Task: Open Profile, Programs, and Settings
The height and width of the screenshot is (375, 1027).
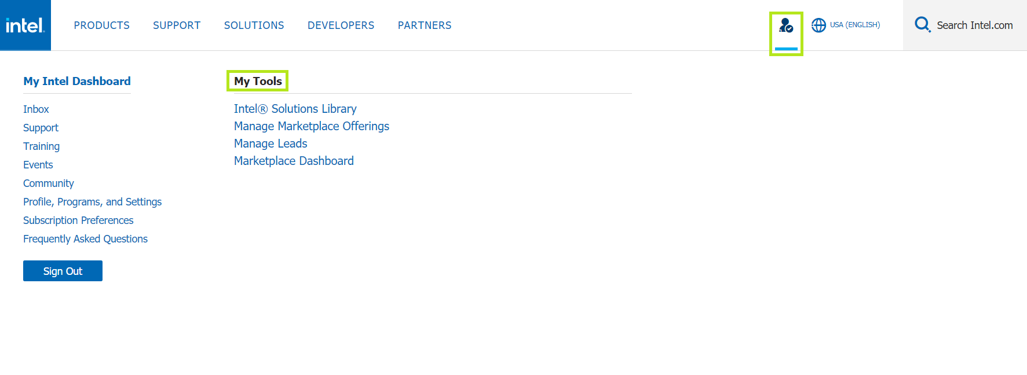Action: pos(93,202)
